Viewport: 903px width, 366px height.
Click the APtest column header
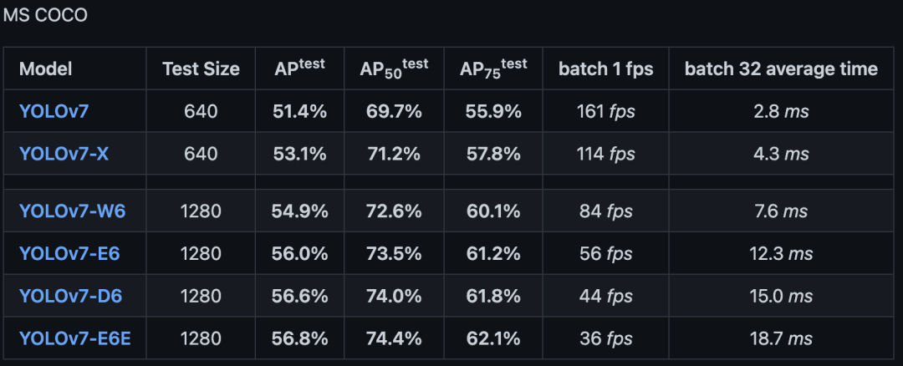click(x=299, y=69)
